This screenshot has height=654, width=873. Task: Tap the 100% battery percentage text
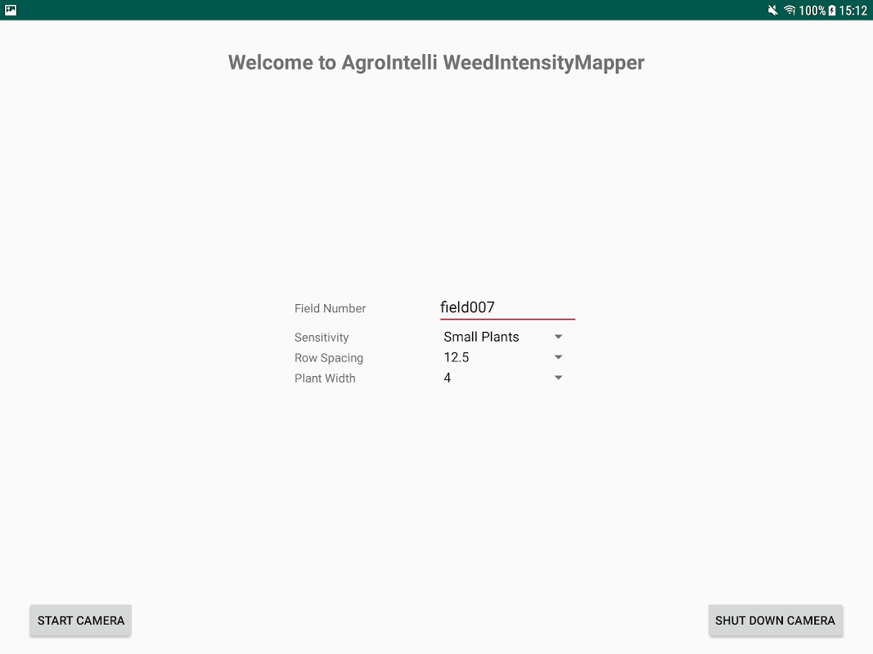(x=812, y=11)
